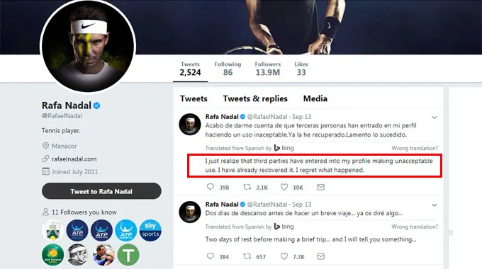Open 11 Followers you know link

point(84,212)
